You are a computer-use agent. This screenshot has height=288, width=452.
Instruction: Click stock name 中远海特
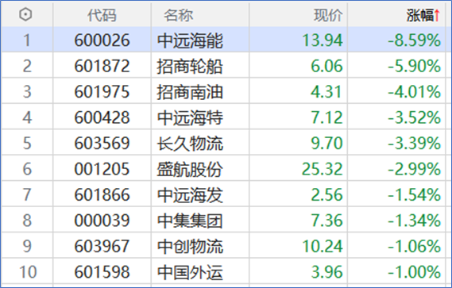point(190,117)
